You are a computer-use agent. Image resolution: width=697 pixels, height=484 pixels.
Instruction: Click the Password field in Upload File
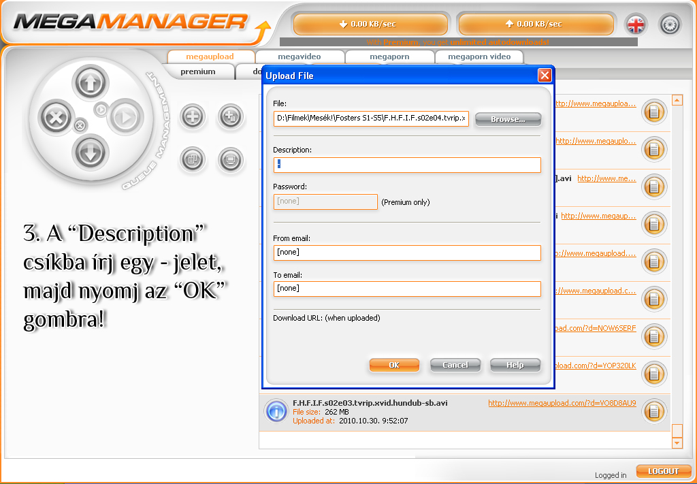pos(325,201)
